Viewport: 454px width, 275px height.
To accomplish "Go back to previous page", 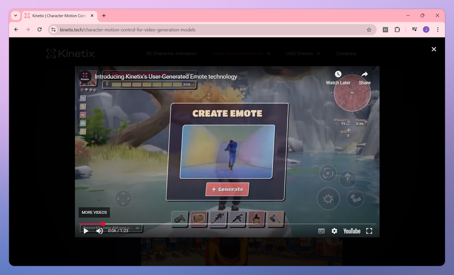I will 16,30.
